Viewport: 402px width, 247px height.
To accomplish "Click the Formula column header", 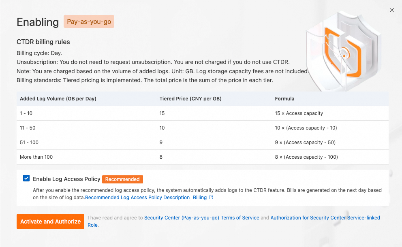I will pyautogui.click(x=284, y=98).
